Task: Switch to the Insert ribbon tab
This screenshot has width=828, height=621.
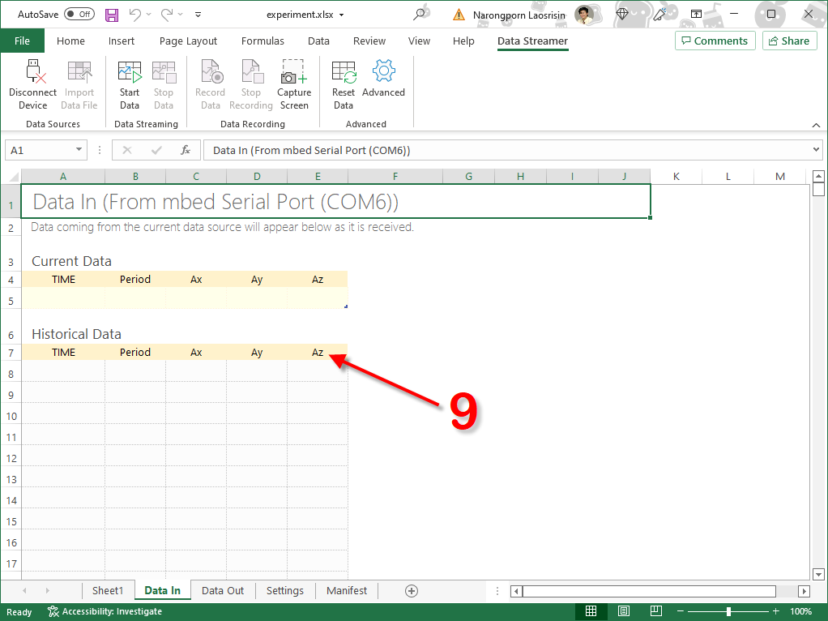Action: click(122, 41)
